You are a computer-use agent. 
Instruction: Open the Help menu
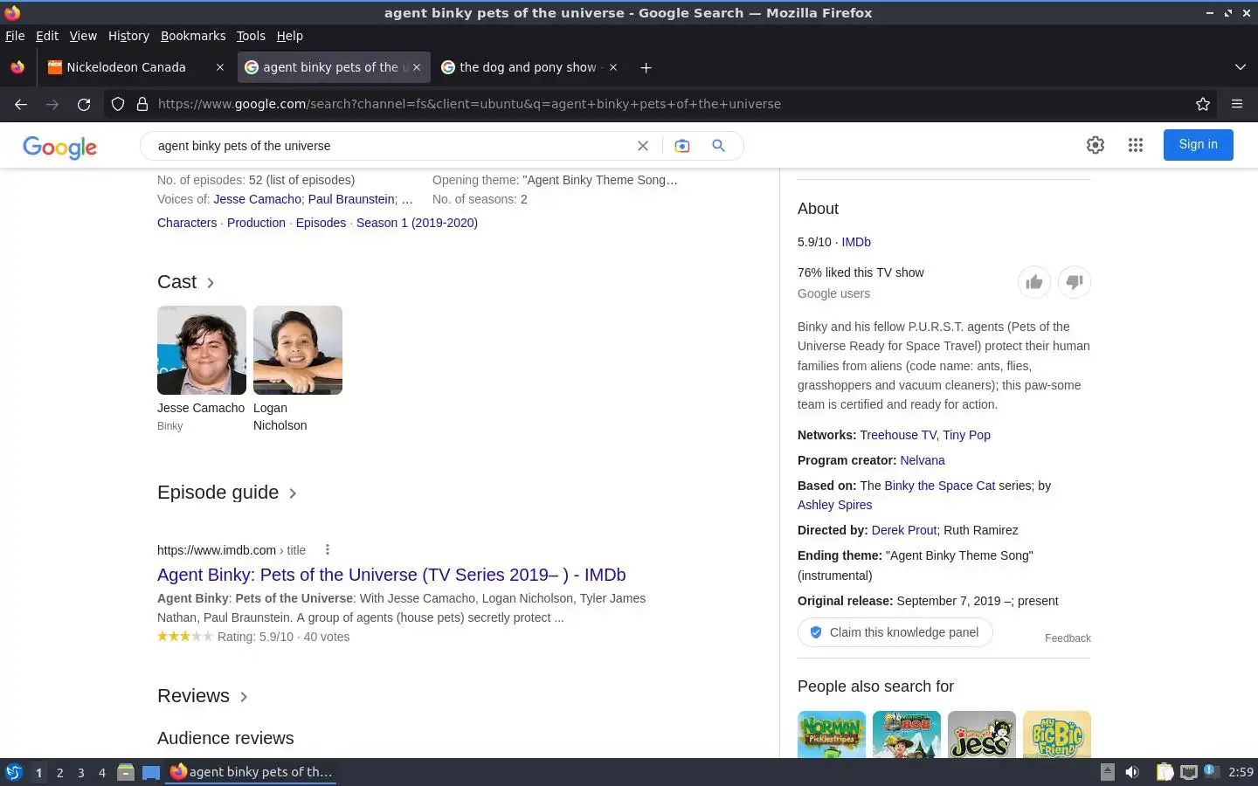click(x=290, y=36)
